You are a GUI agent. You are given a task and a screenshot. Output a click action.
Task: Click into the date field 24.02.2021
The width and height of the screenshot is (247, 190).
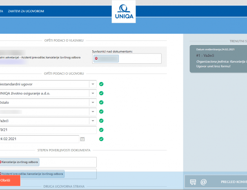coord(39,139)
